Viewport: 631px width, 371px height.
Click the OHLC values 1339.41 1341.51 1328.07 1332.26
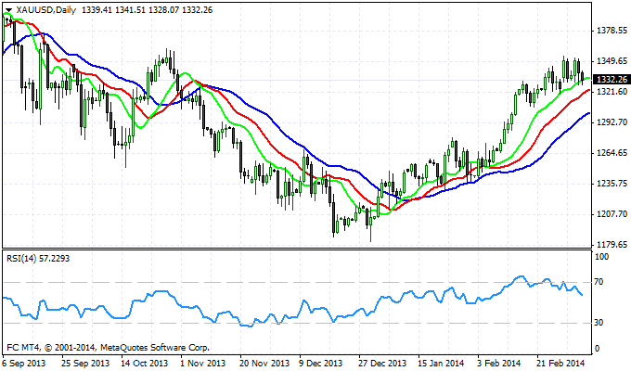[x=147, y=10]
